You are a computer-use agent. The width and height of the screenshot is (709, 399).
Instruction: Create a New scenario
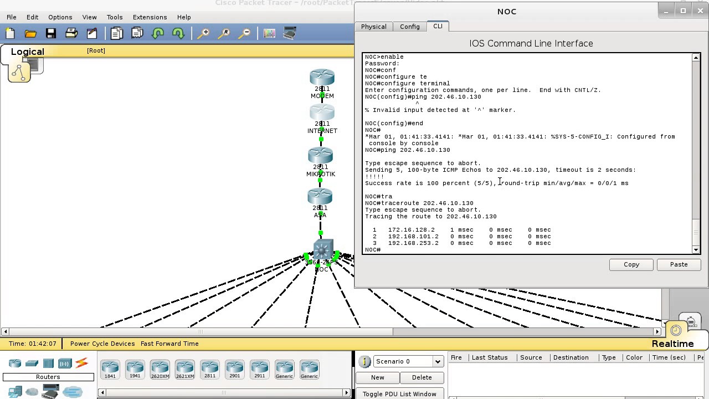pos(377,377)
